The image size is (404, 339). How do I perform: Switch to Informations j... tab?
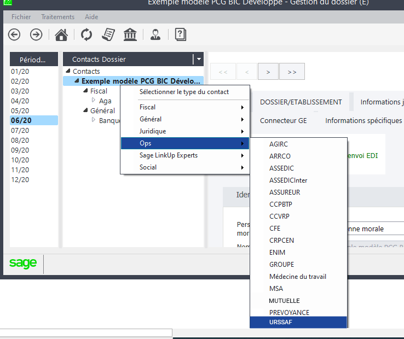pyautogui.click(x=382, y=102)
